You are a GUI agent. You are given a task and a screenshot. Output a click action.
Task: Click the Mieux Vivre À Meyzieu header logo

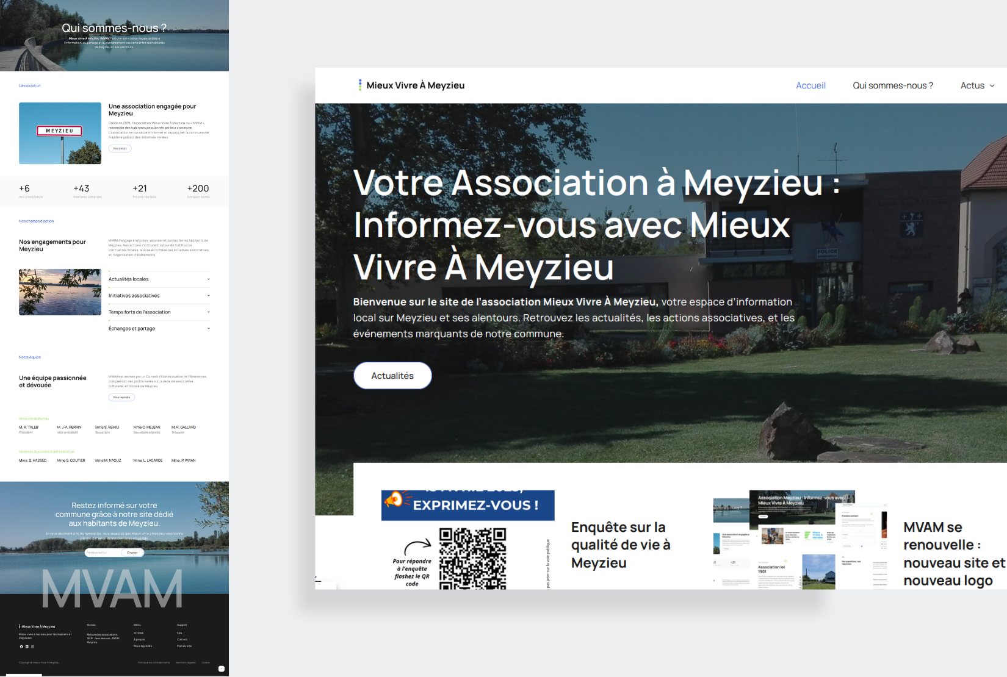[x=411, y=85]
